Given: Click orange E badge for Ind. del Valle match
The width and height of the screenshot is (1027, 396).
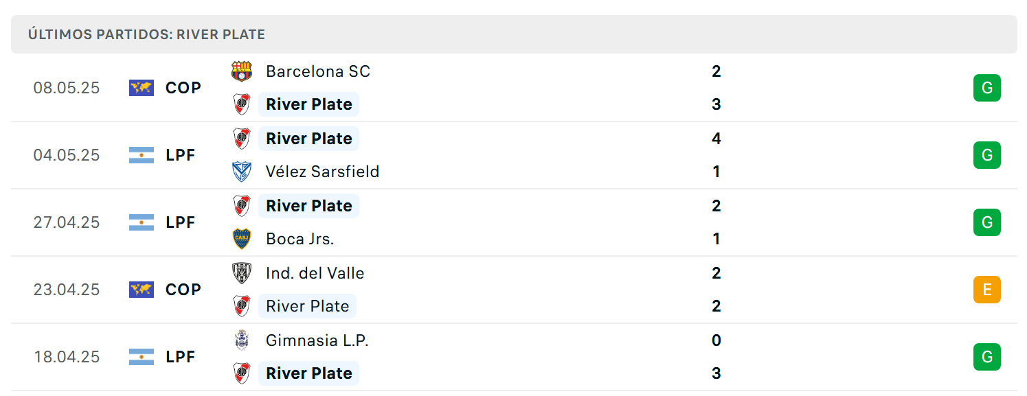Looking at the screenshot, I should pyautogui.click(x=987, y=290).
